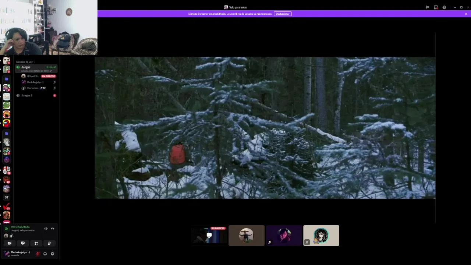
Task: Click the EN DIRECTO badge next to tERreN3...
Action: pyautogui.click(x=48, y=76)
